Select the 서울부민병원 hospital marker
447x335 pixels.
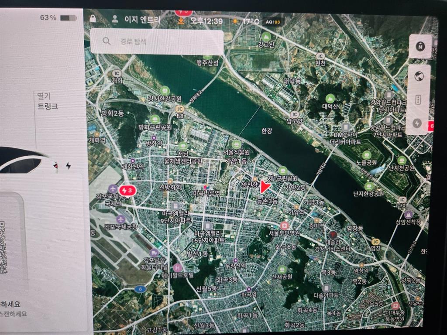(x=284, y=226)
